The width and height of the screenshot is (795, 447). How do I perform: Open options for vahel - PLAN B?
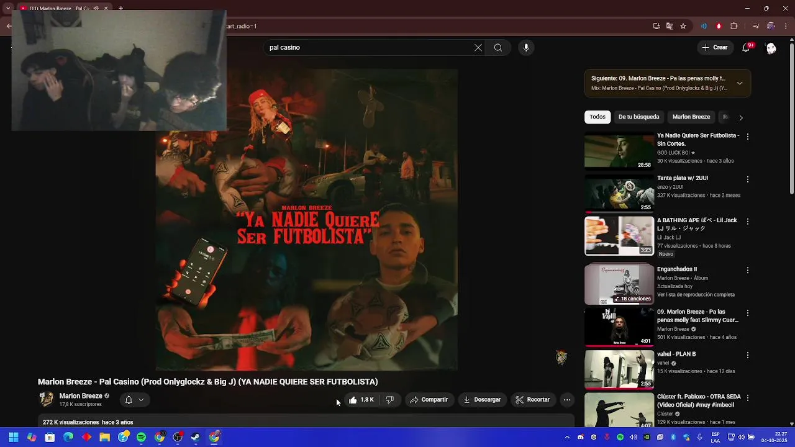point(748,355)
